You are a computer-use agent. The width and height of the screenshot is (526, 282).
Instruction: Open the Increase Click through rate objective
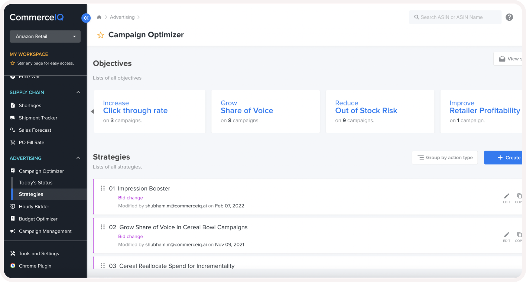pyautogui.click(x=150, y=111)
